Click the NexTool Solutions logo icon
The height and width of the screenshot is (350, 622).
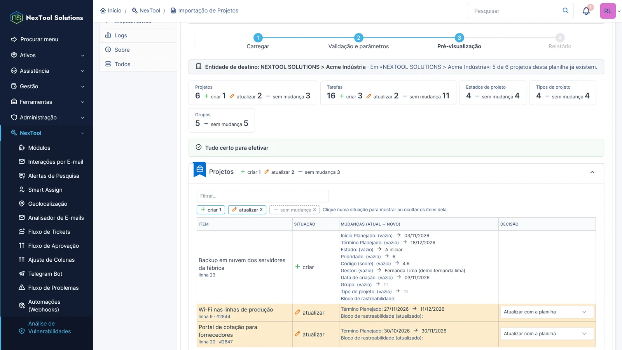click(17, 17)
